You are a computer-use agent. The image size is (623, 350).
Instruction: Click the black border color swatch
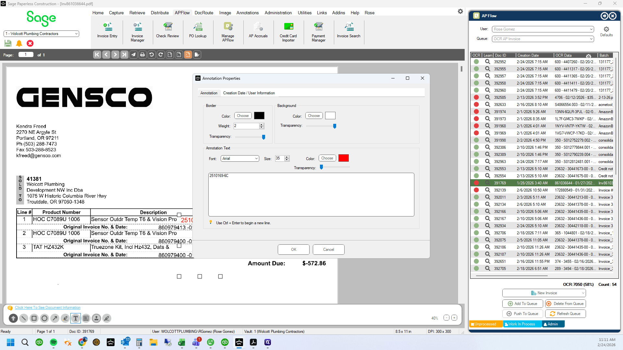(259, 116)
